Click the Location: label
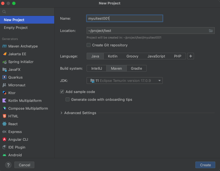 (x=68, y=31)
